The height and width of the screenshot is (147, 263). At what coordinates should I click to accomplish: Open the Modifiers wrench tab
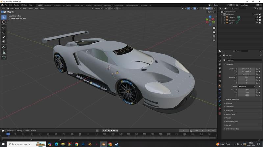click(220, 90)
